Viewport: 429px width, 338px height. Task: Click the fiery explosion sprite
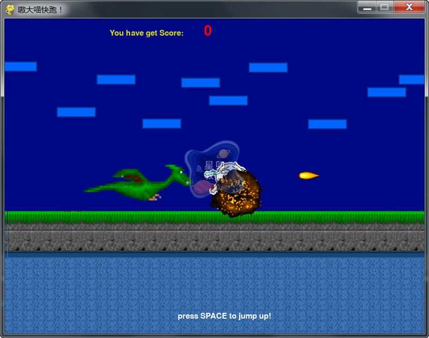coord(236,193)
